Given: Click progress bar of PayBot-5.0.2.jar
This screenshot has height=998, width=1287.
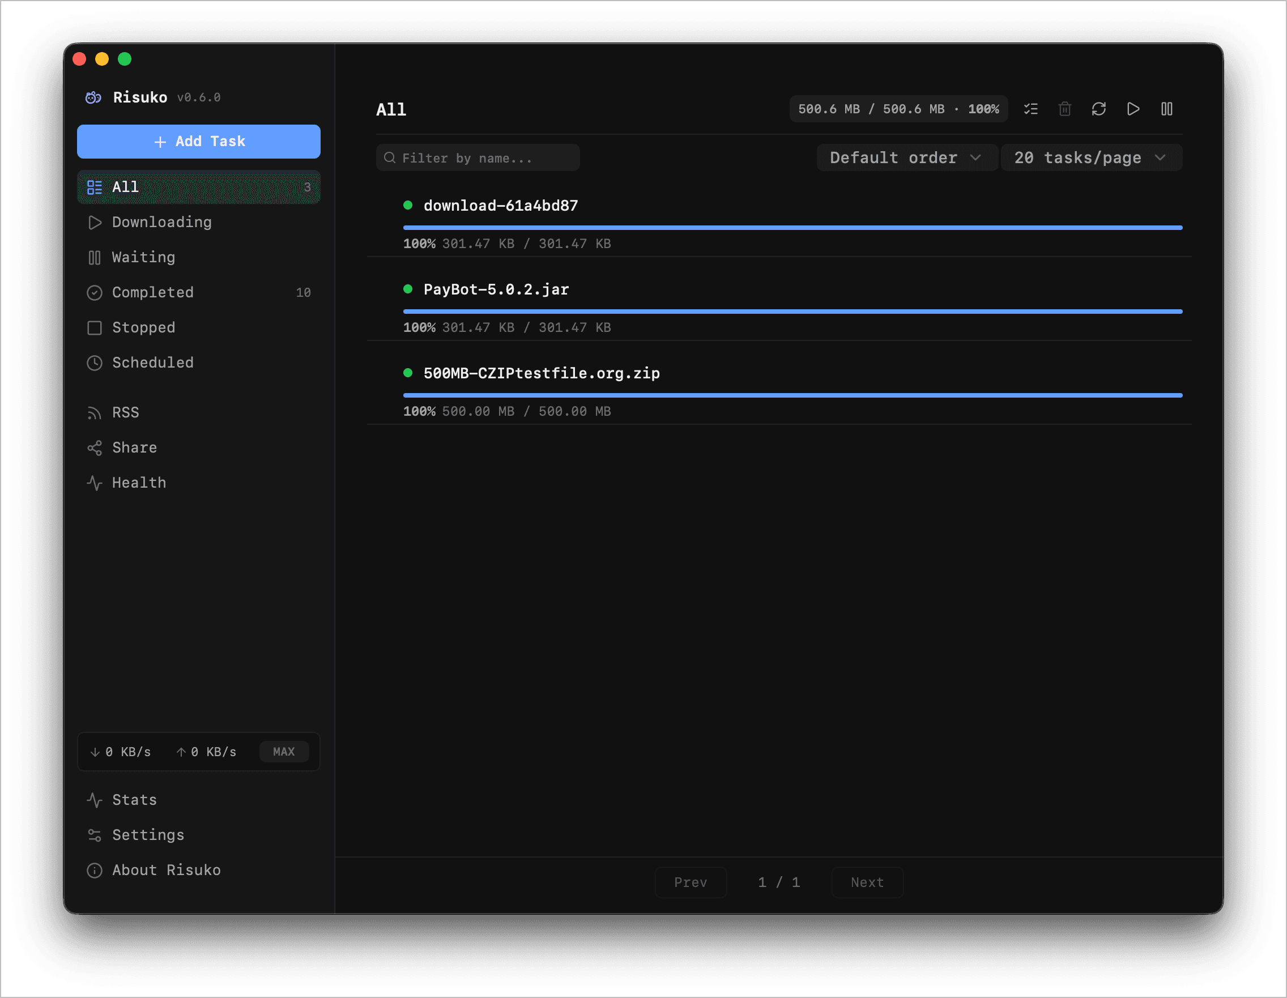Looking at the screenshot, I should pos(792,311).
